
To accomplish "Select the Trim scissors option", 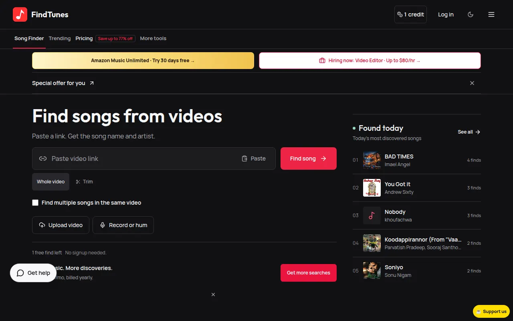I will pos(84,182).
